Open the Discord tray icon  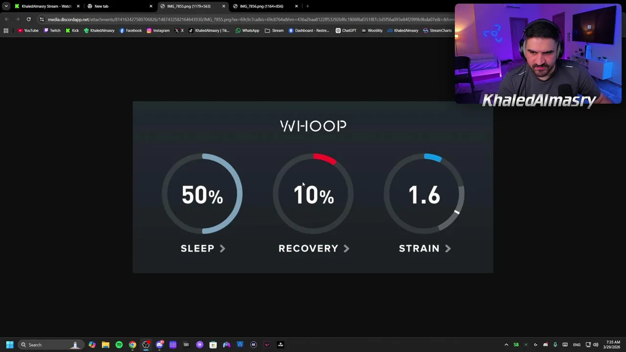pyautogui.click(x=545, y=345)
